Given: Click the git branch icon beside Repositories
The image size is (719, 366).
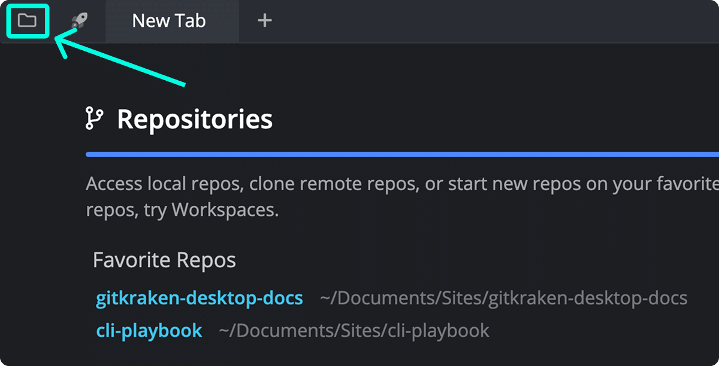Looking at the screenshot, I should tap(96, 118).
